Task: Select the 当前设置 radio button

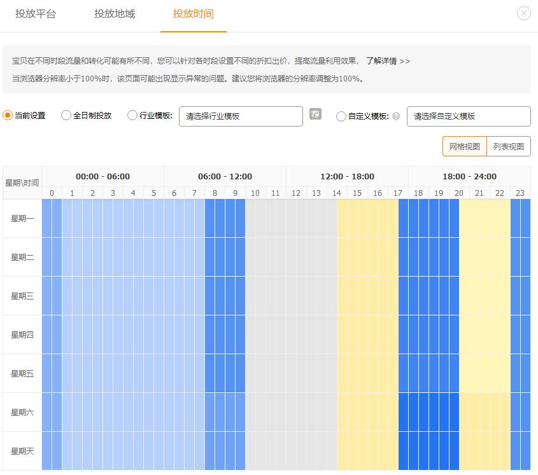Action: point(8,116)
